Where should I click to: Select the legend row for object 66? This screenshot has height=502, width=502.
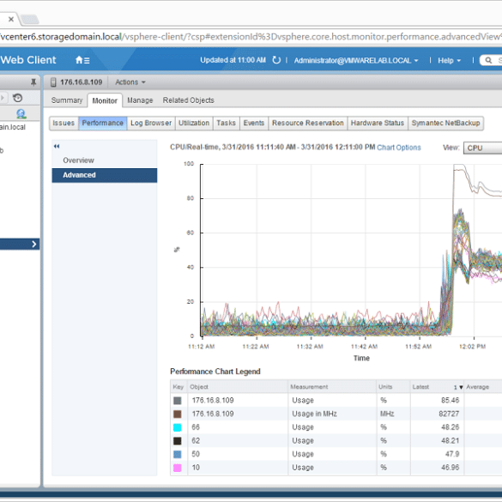336,427
